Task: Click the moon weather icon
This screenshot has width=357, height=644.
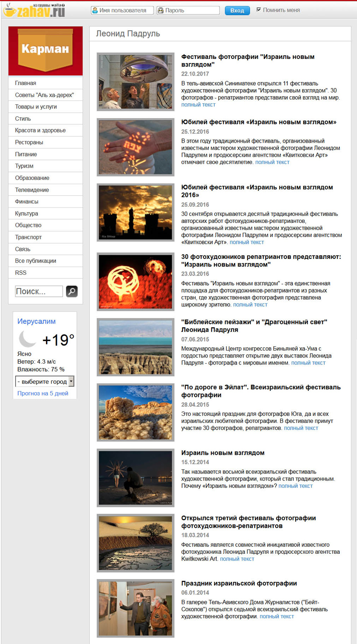Action: point(28,339)
